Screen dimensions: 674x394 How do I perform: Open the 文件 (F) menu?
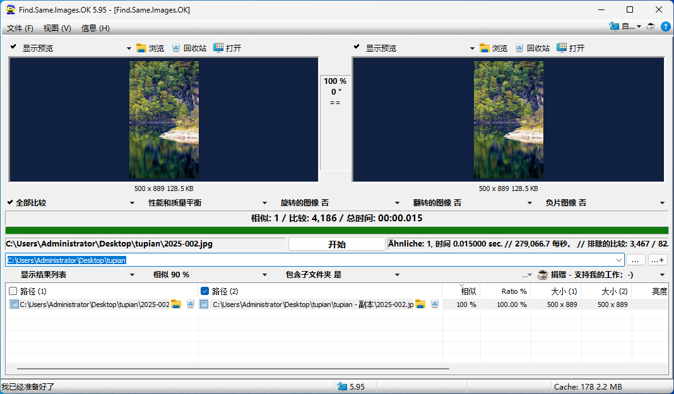(x=20, y=28)
